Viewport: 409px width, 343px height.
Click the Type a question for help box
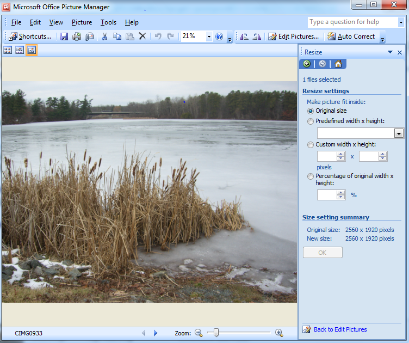coord(353,22)
